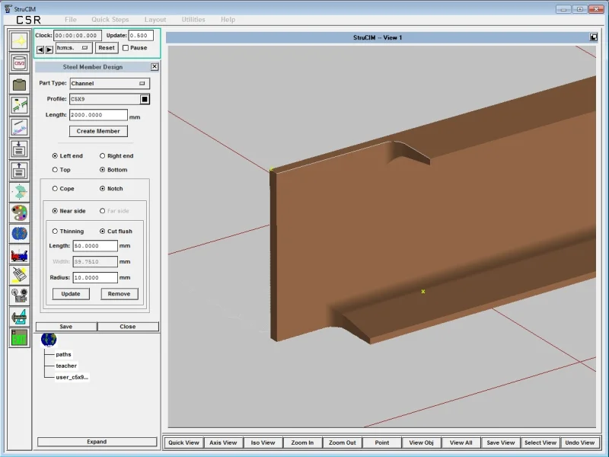Open the File menu
609x457 pixels.
point(70,20)
